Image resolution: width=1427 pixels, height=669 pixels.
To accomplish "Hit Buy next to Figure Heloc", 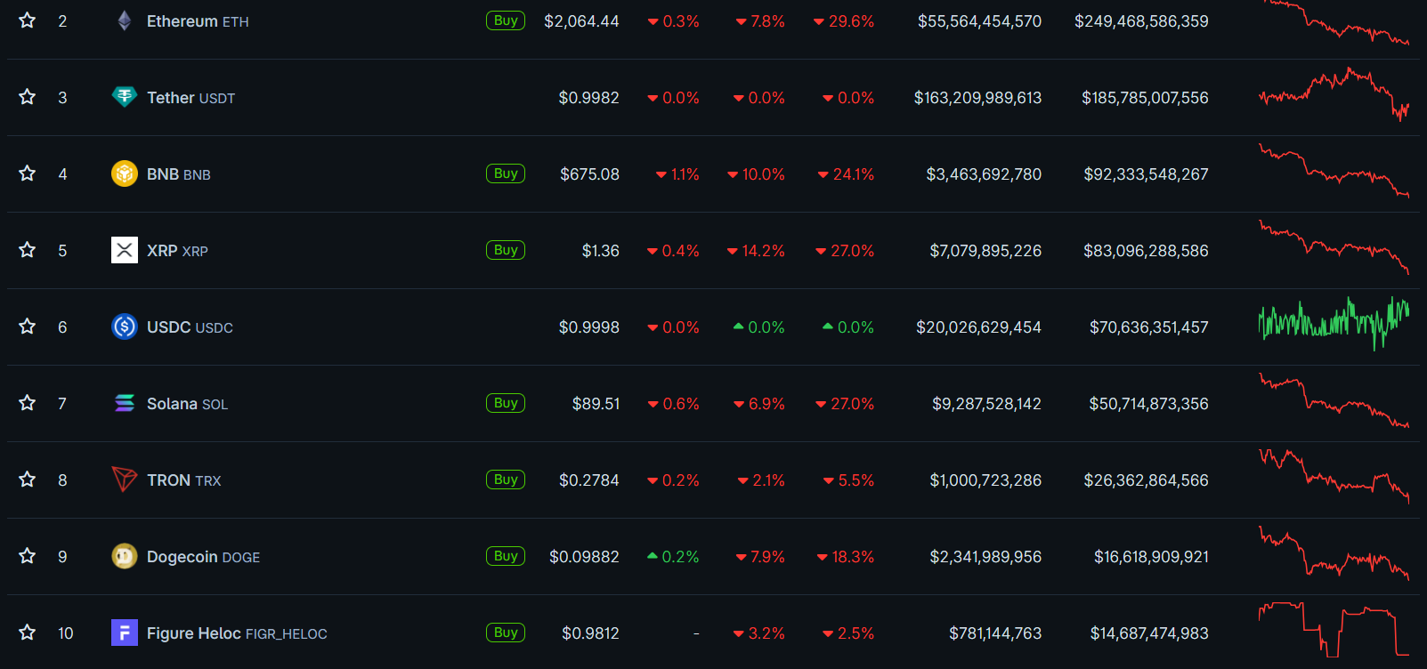I will (x=506, y=633).
